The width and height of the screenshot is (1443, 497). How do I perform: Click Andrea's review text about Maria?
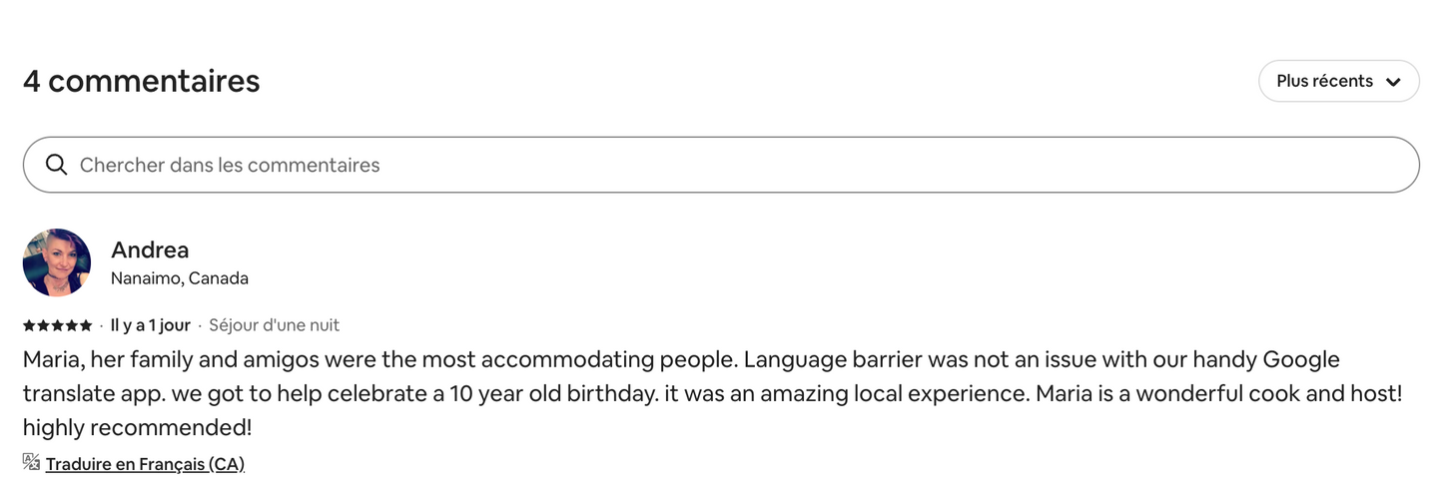point(713,393)
